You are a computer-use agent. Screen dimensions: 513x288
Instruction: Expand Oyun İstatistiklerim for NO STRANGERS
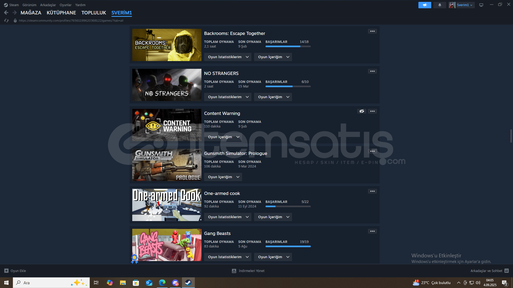pyautogui.click(x=228, y=97)
